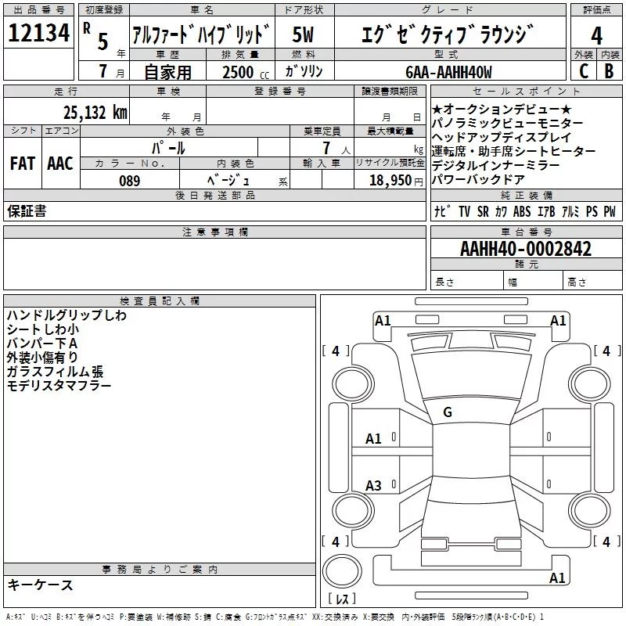The image size is (626, 626).
Task: Click the overall evaluation score 4
Action: click(596, 35)
